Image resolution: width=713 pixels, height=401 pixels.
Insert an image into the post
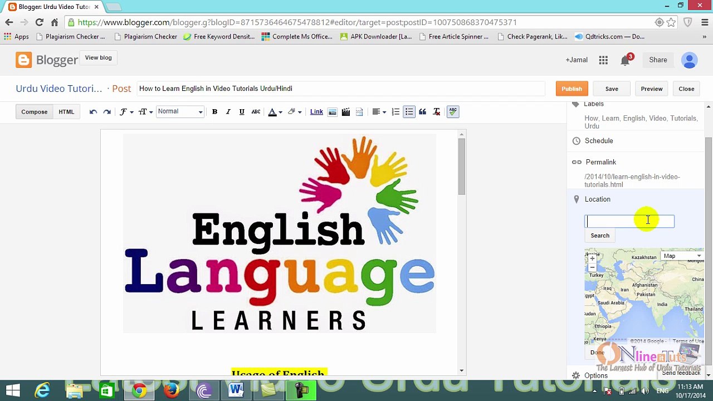(x=333, y=112)
